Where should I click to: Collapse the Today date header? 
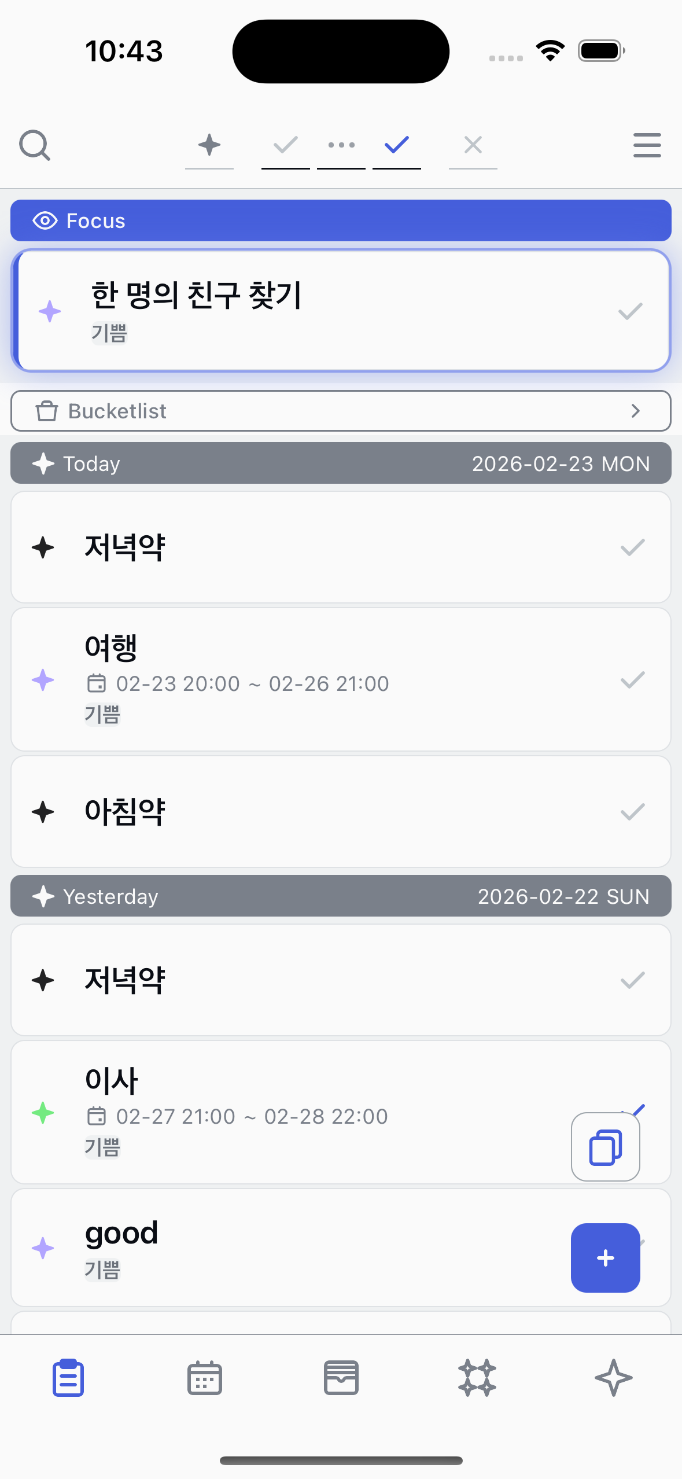tap(341, 463)
